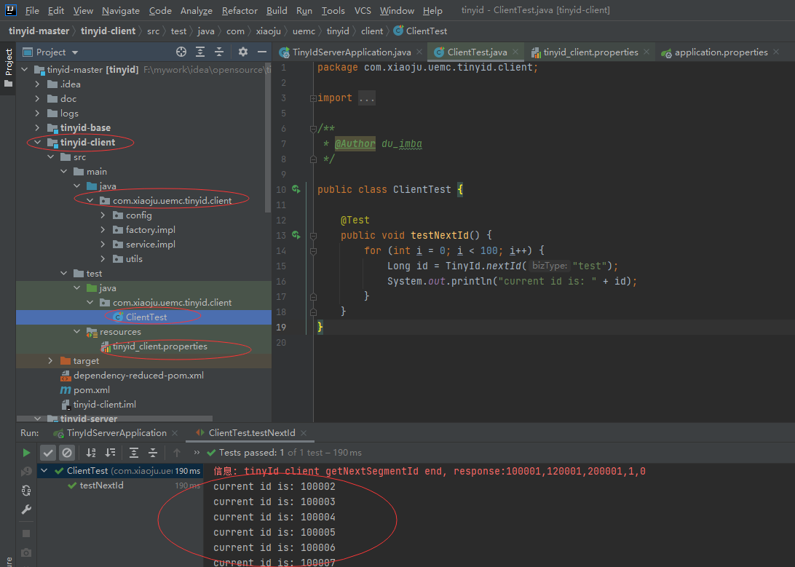
Task: Toggle show passed tests checkmark
Action: pyautogui.click(x=48, y=453)
